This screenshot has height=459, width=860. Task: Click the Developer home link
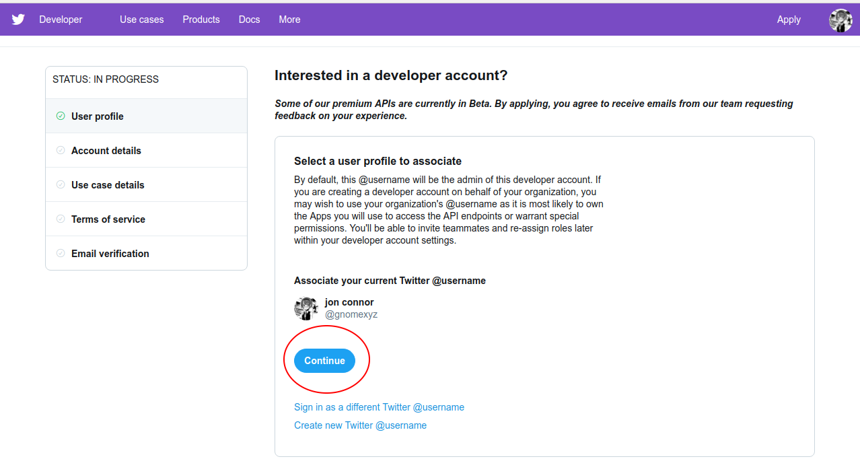click(x=61, y=20)
